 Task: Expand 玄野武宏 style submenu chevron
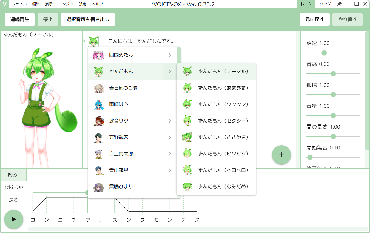(x=170, y=137)
